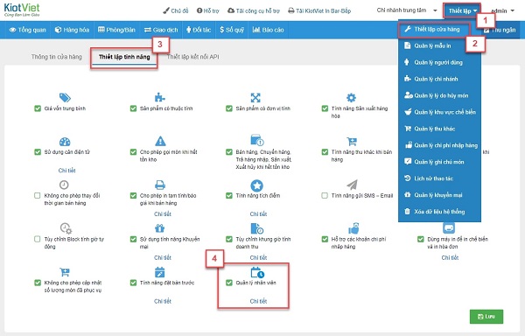Click the thumbs-up icon above Hỗ trợ các khoản chi phí
The width and height of the screenshot is (525, 336).
353,228
